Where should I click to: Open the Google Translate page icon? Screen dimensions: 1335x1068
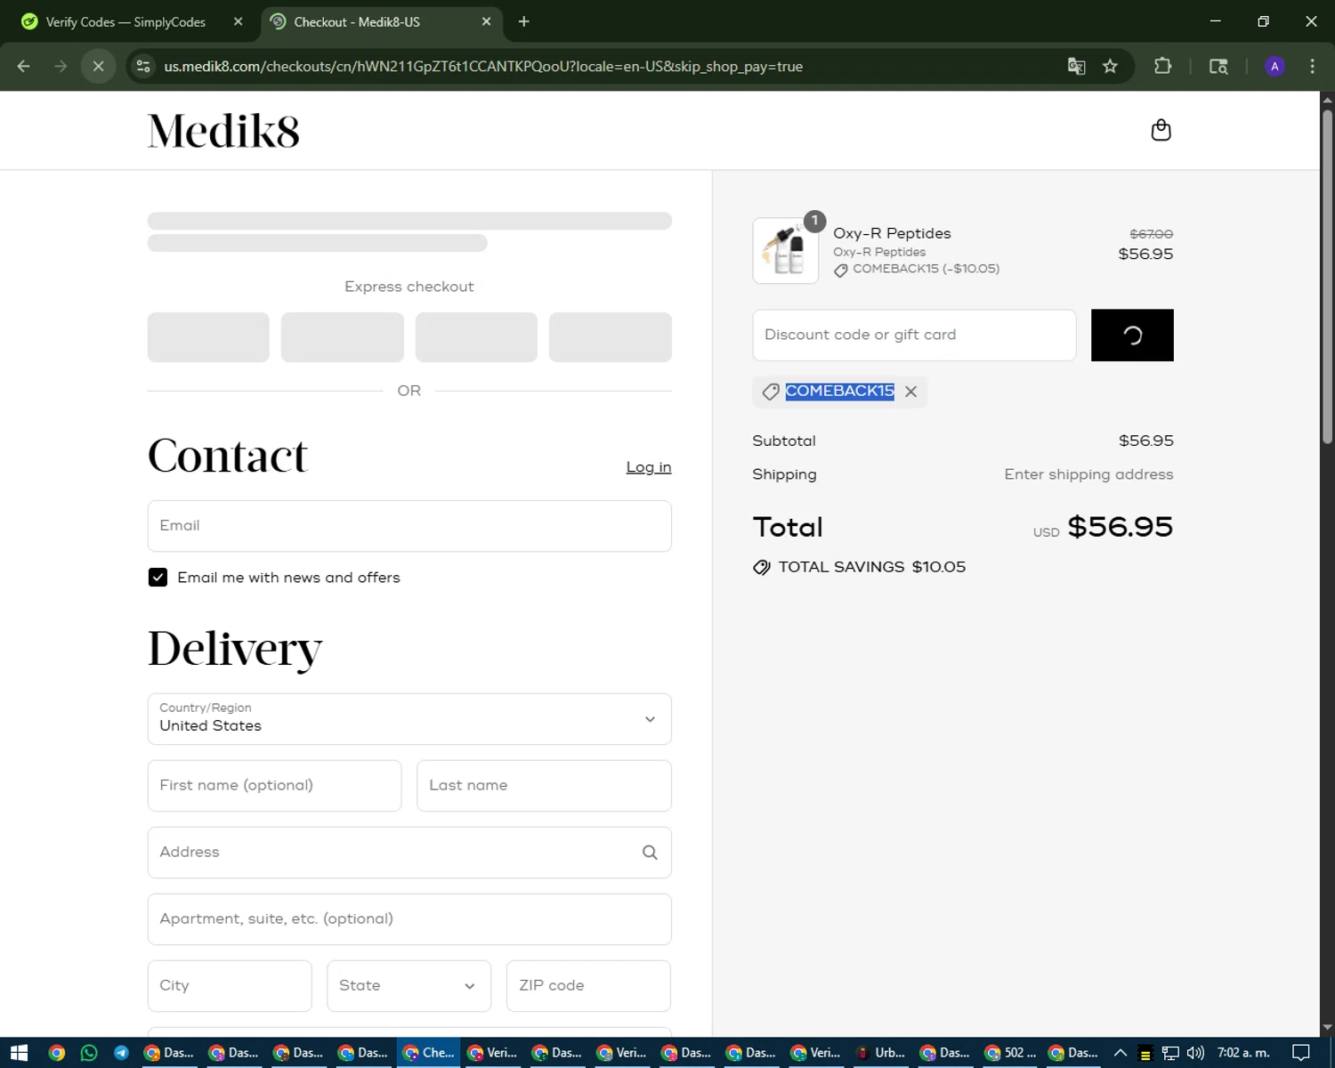point(1076,66)
